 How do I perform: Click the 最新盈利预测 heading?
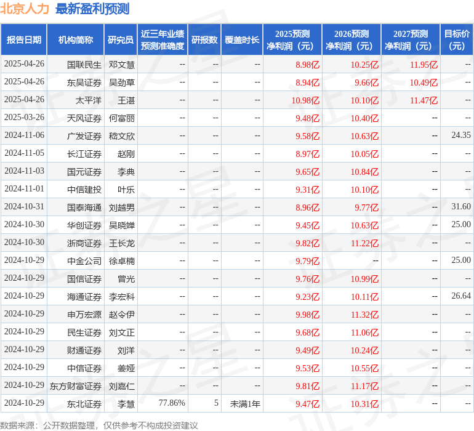pyautogui.click(x=92, y=9)
